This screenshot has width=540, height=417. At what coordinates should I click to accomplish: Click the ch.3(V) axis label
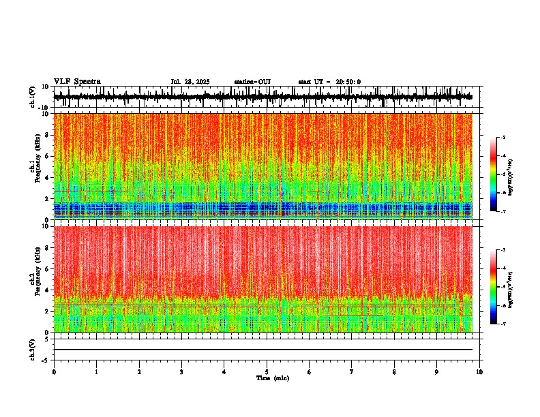click(33, 350)
